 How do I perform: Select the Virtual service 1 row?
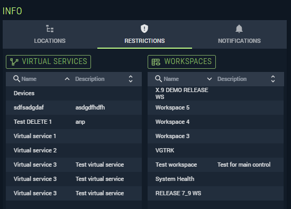click(x=74, y=136)
